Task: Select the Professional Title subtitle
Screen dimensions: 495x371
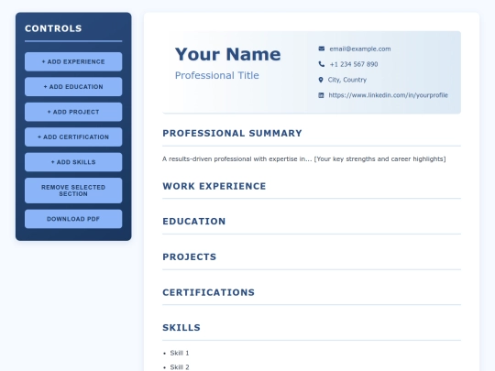Action: [x=217, y=75]
